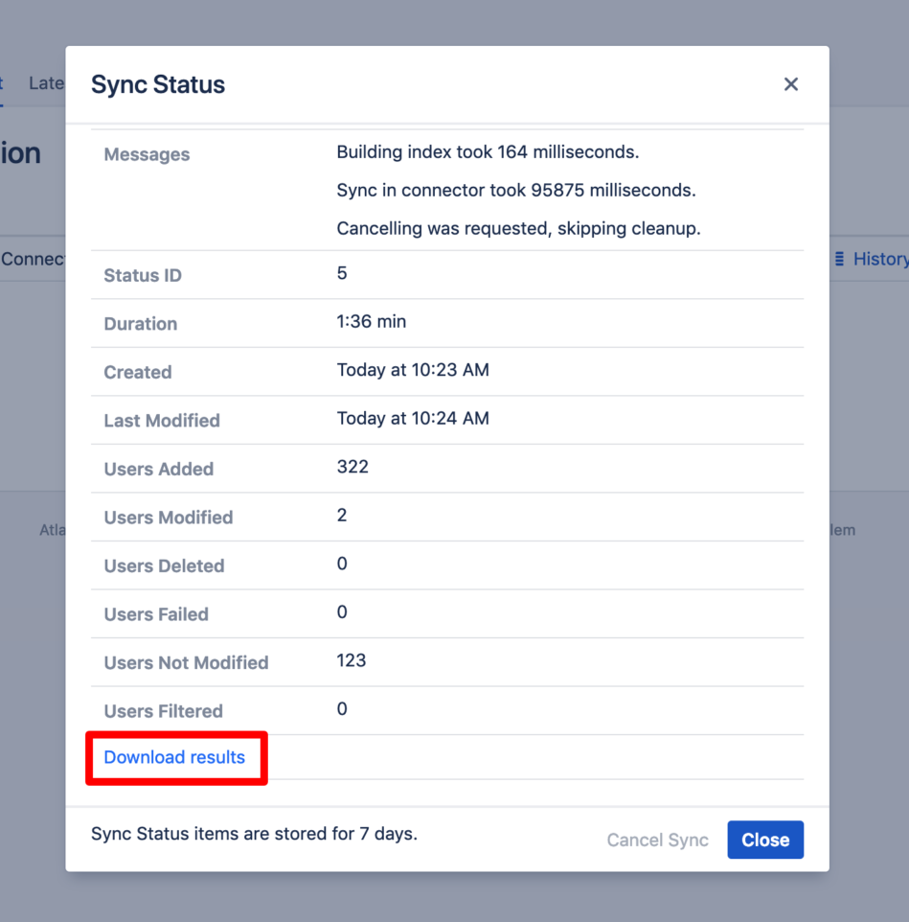
Task: Click the Download results link
Action: tap(174, 757)
